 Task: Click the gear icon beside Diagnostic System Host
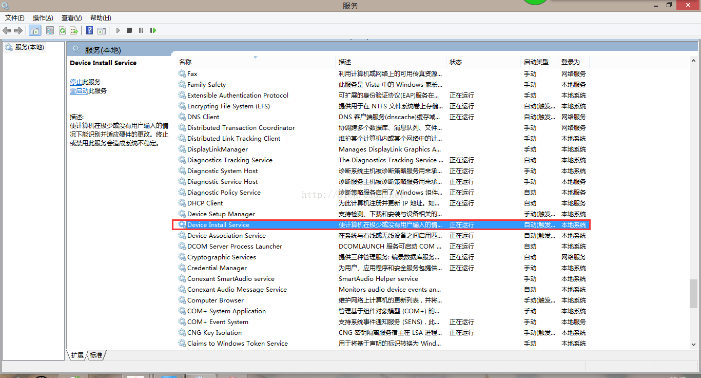(182, 171)
